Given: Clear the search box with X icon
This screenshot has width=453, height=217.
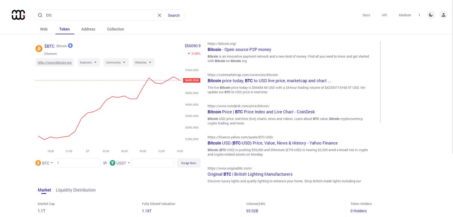Looking at the screenshot, I should click(x=159, y=15).
